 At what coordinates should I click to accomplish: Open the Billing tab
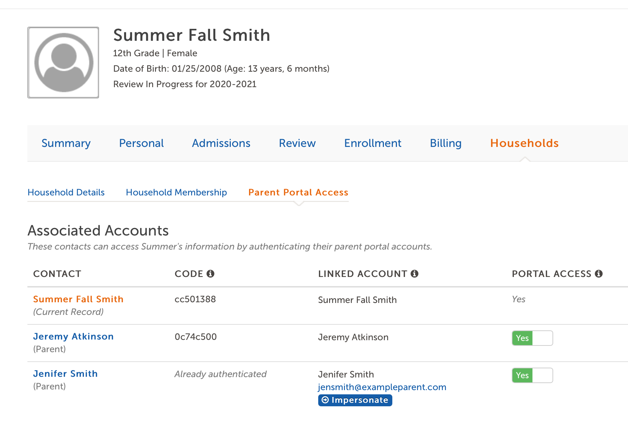click(445, 143)
